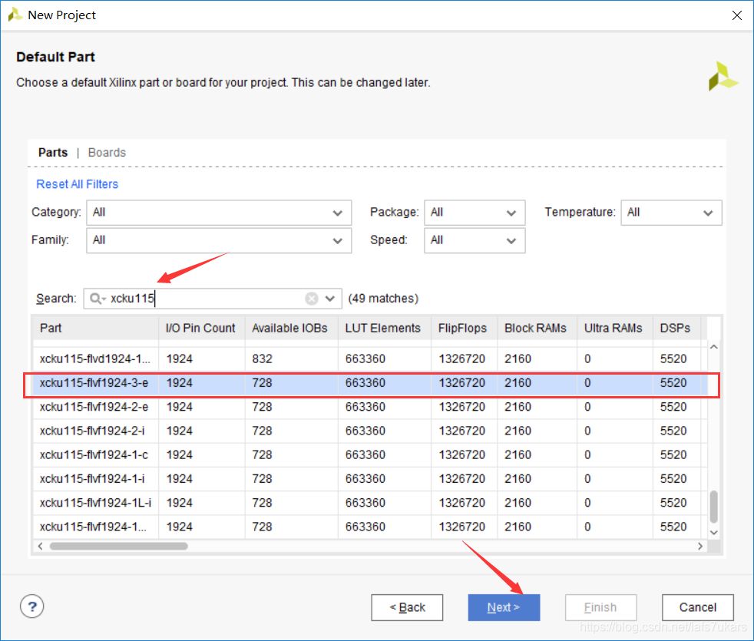754x641 pixels.
Task: Select the xcku115-flvd1924-1... row
Action: click(370, 359)
